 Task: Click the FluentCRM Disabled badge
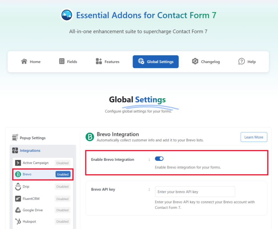click(x=62, y=199)
